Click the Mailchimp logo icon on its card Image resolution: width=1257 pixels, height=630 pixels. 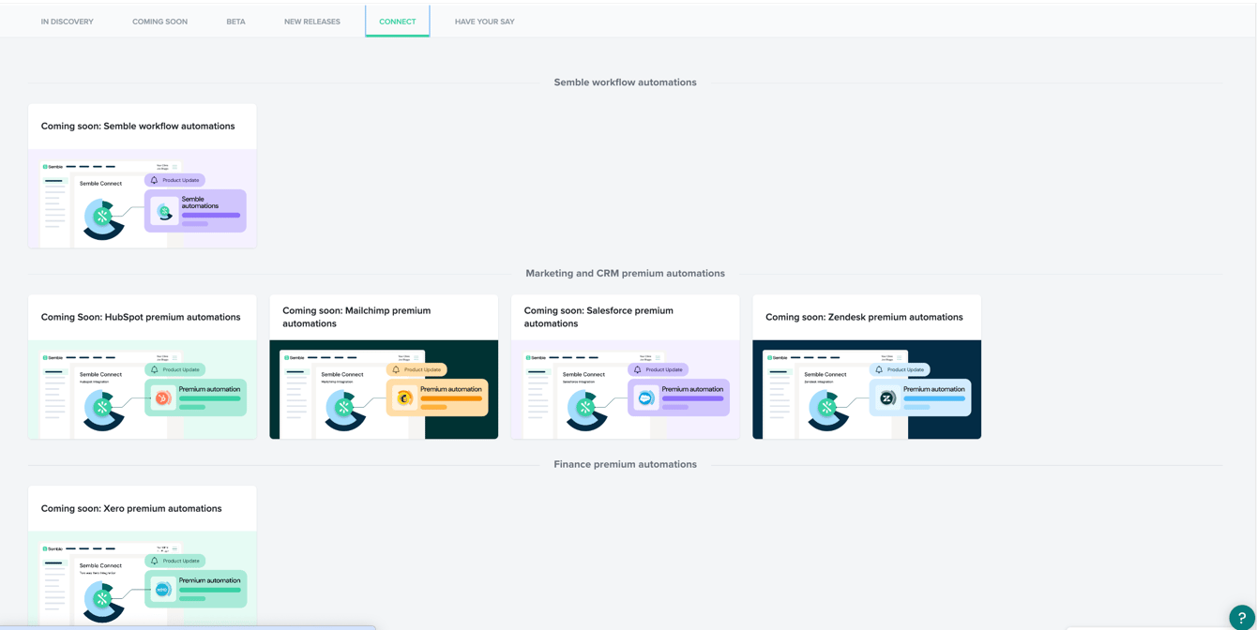coord(403,398)
